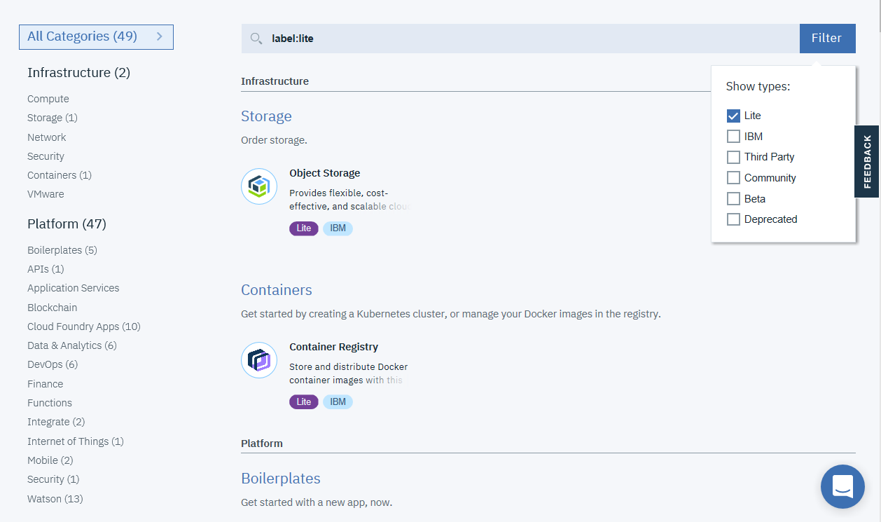This screenshot has width=881, height=522.
Task: Open the Storage section heading link
Action: coord(266,116)
